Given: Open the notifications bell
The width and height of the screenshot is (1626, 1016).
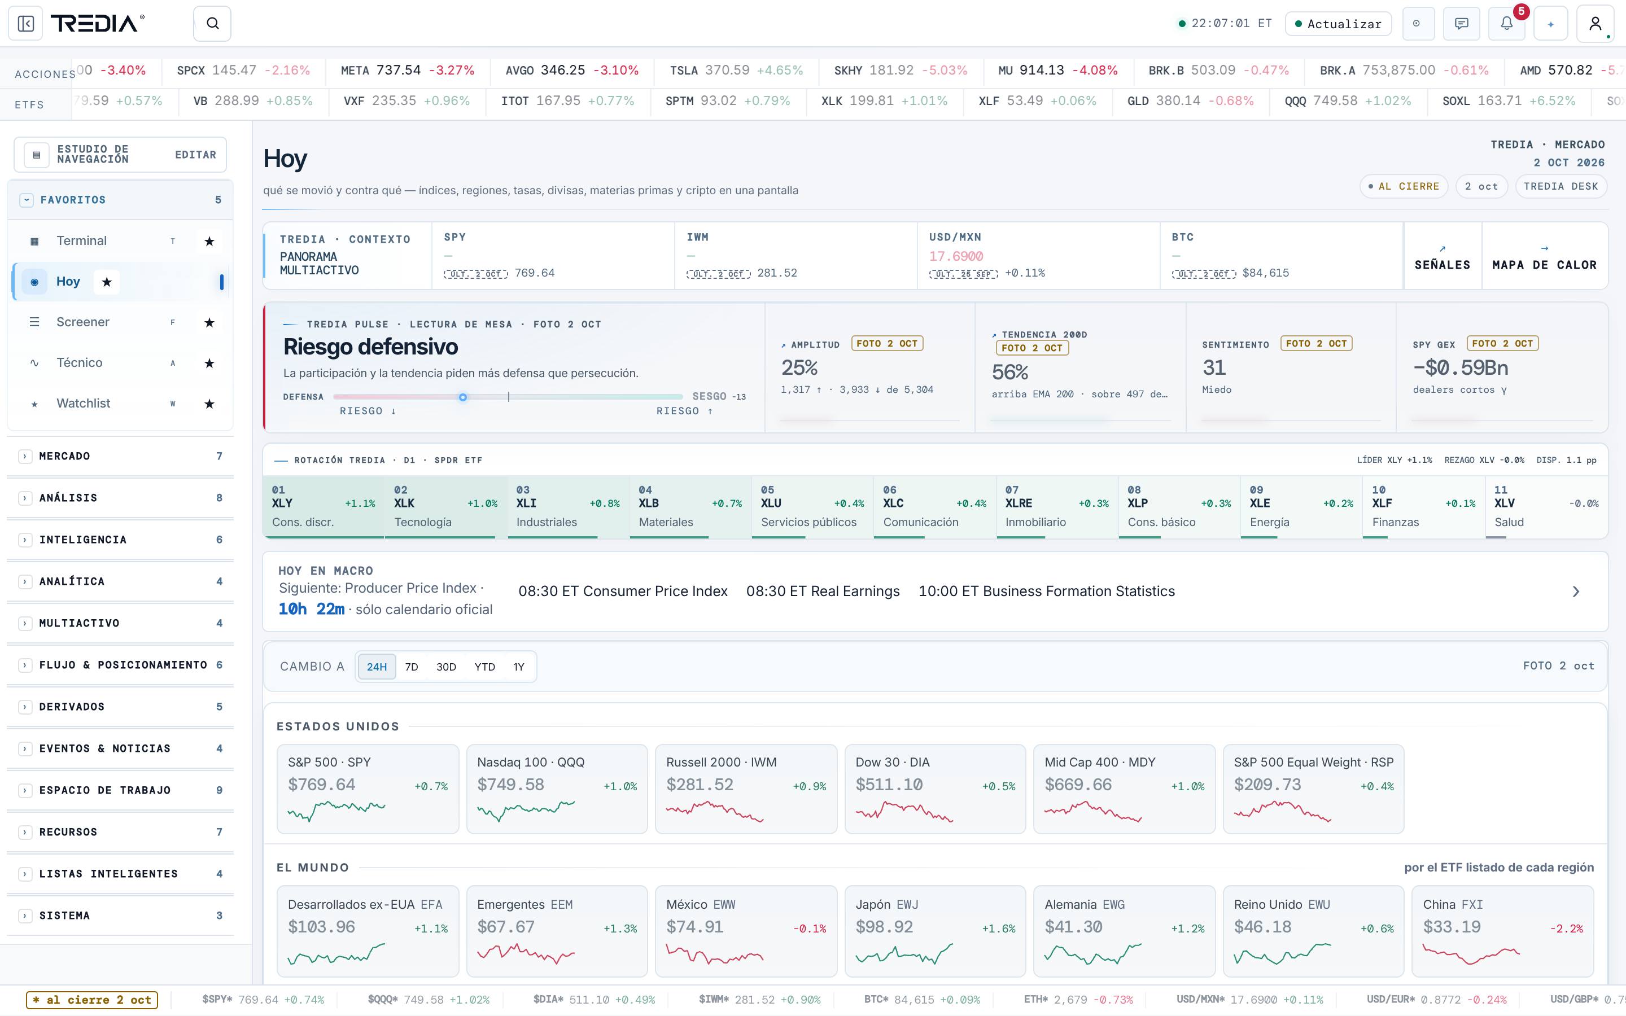Looking at the screenshot, I should pos(1507,24).
